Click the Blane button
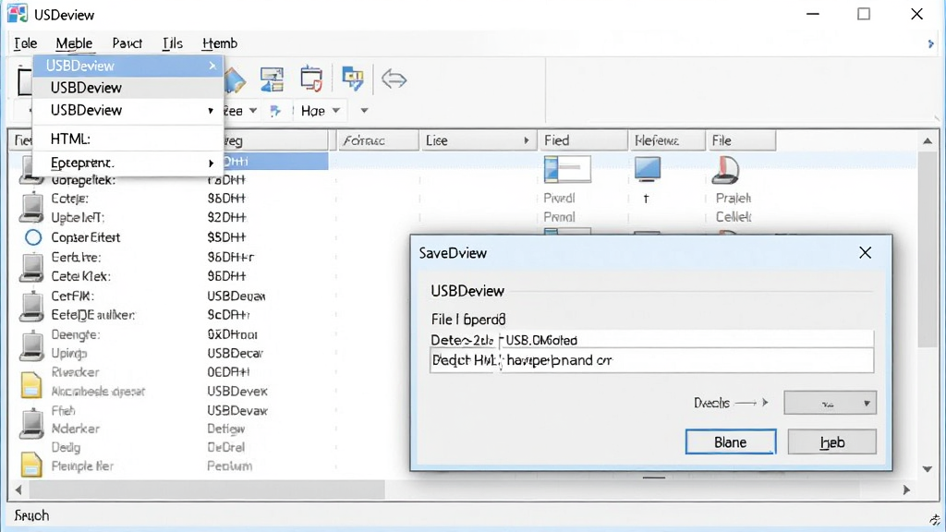Screen dimensions: 946x532 (731, 442)
